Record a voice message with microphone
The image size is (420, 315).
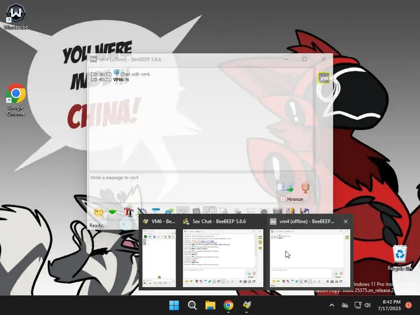tap(305, 187)
